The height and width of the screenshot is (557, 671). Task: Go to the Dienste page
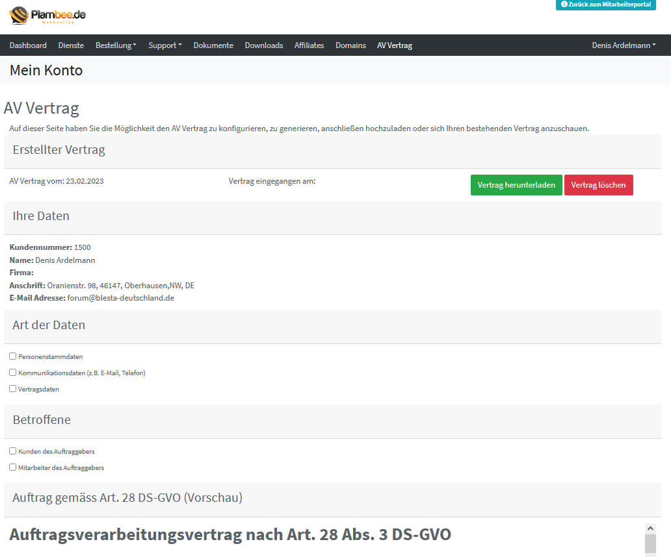click(x=71, y=45)
